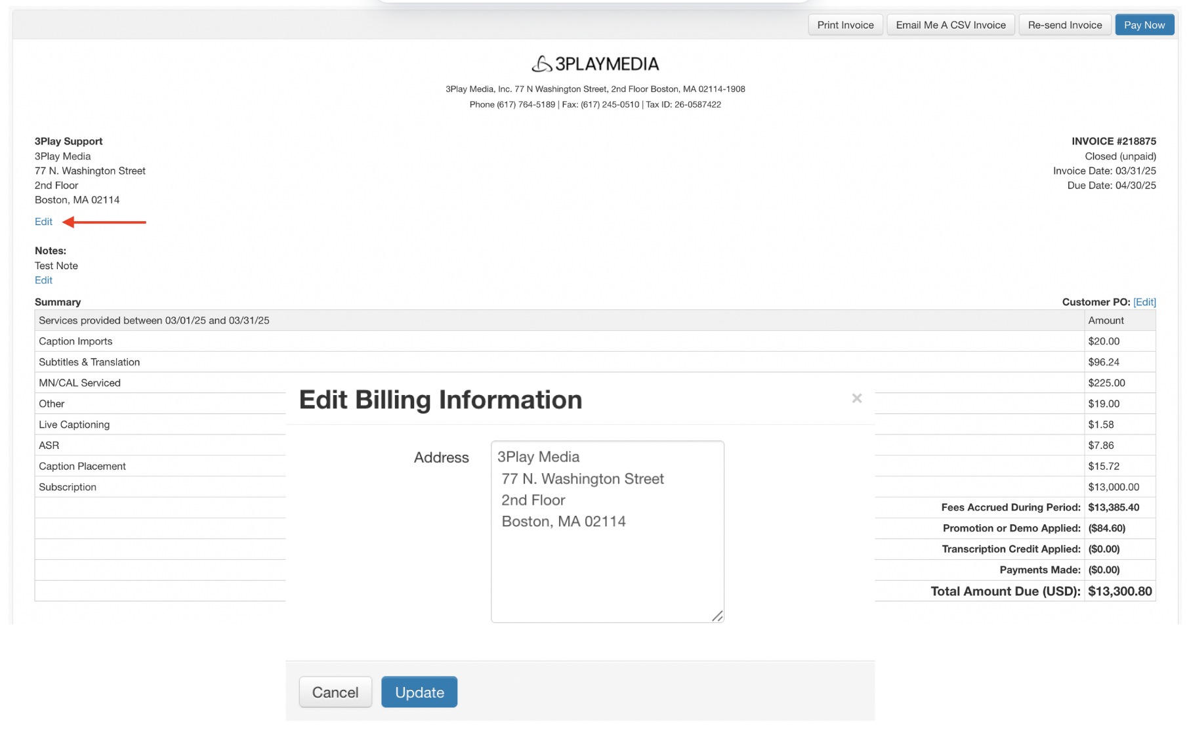
Task: Click the Edit Billing Information title
Action: click(x=440, y=400)
